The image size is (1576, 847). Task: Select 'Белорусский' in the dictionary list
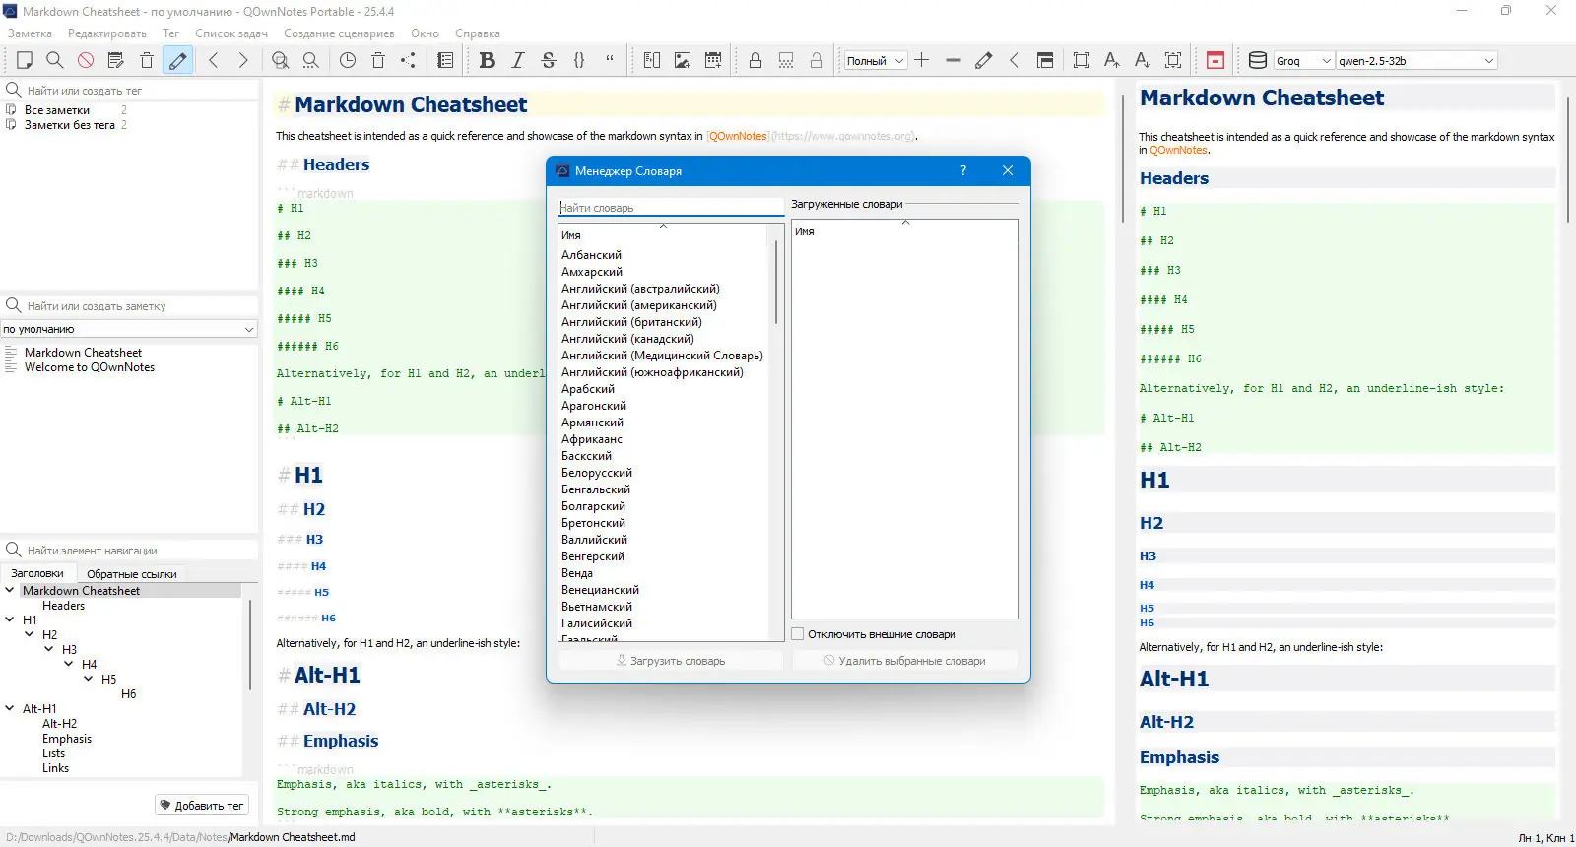597,473
